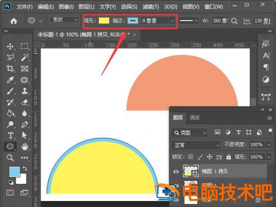
Task: Open the 形状 tool mode dropdown
Action: click(x=64, y=20)
